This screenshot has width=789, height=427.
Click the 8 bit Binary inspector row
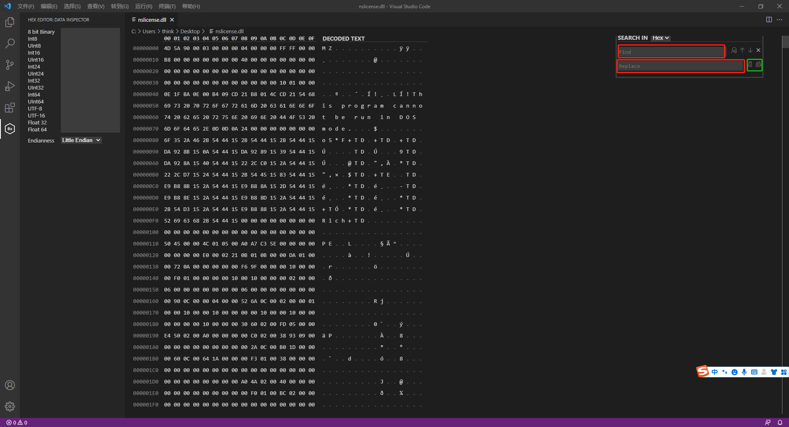(x=41, y=32)
